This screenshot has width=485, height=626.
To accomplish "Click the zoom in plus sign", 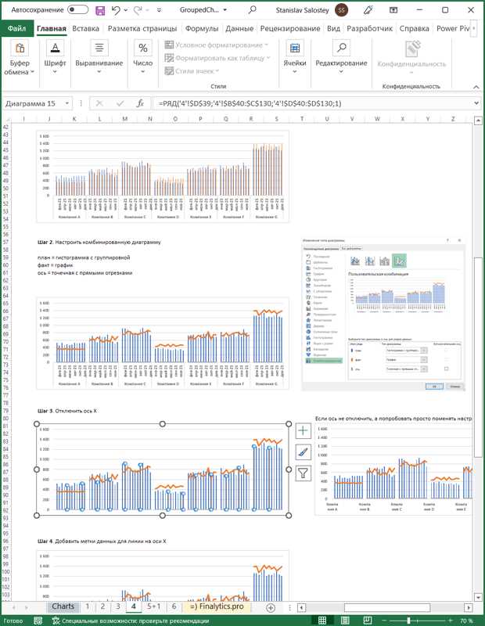I will pos(451,621).
